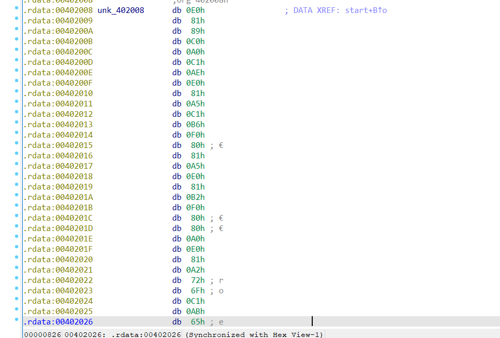Click 'Synchronized with Hex View-1' status text

(254, 334)
